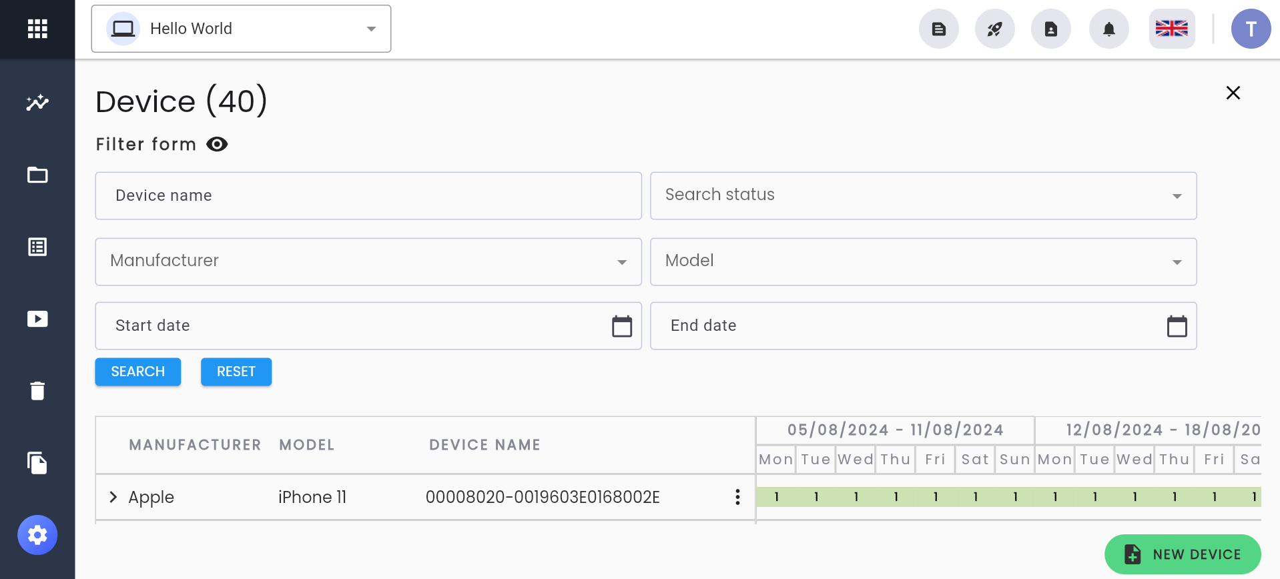Sort by the MODEL column header
The height and width of the screenshot is (579, 1280).
click(x=307, y=445)
